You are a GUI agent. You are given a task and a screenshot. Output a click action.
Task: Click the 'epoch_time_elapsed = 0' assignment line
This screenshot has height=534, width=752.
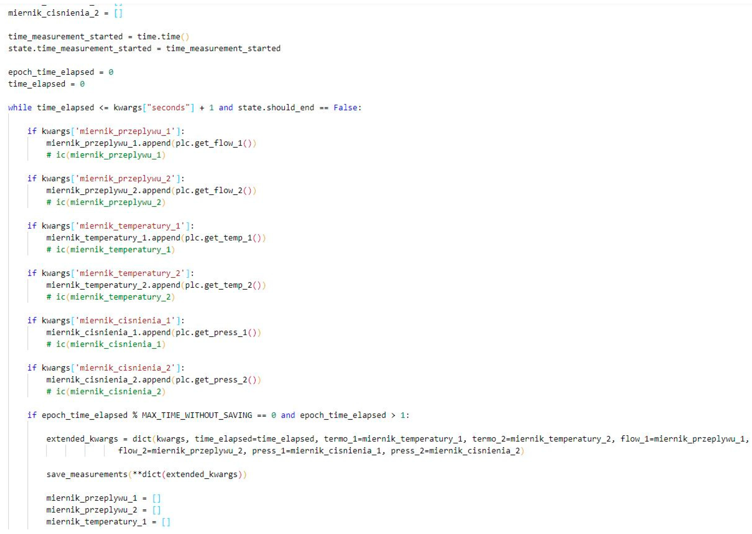[60, 72]
